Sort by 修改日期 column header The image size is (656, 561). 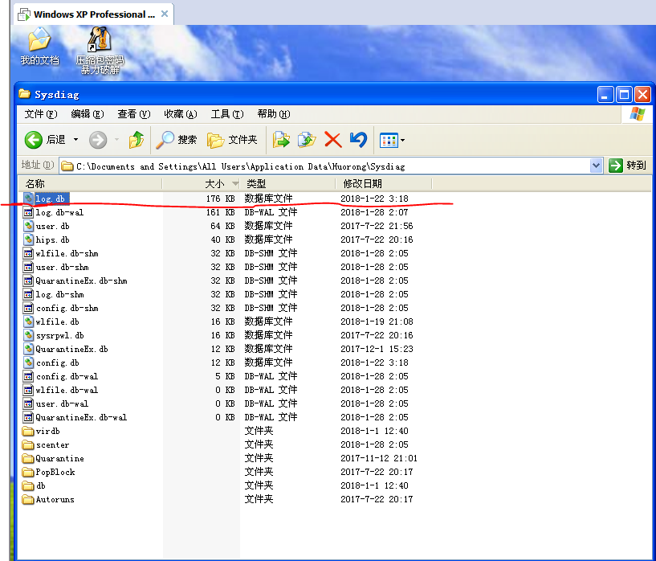coord(383,183)
